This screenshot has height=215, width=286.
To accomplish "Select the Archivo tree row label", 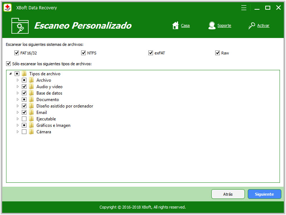I will point(44,80).
